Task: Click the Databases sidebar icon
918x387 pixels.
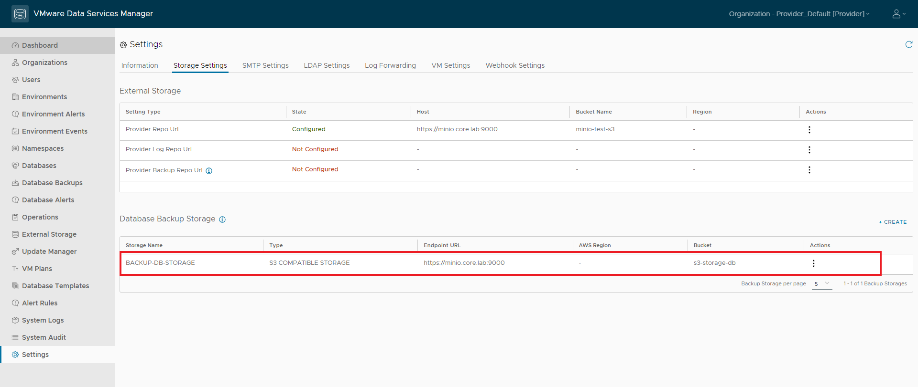Action: coord(15,166)
